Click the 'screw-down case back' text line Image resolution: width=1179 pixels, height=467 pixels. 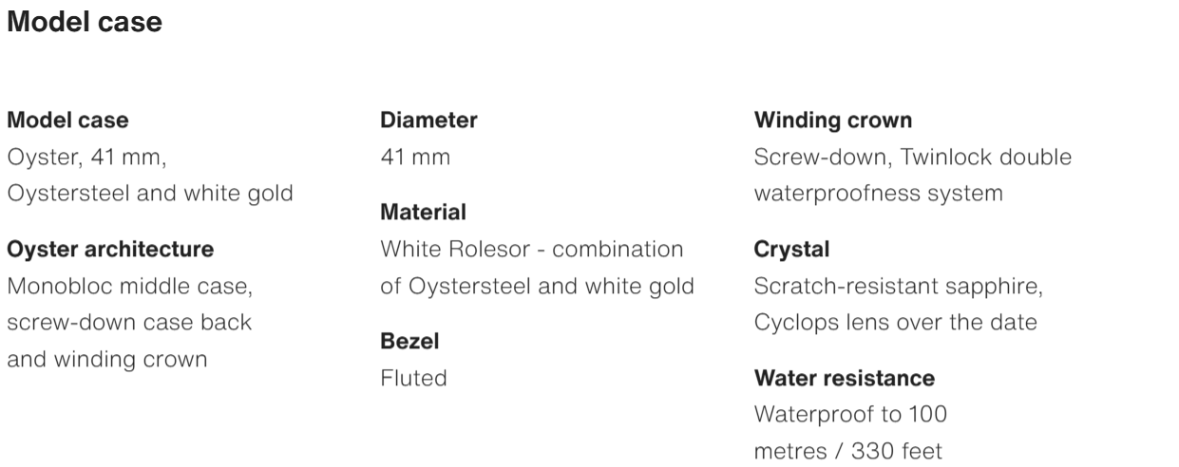tap(129, 322)
